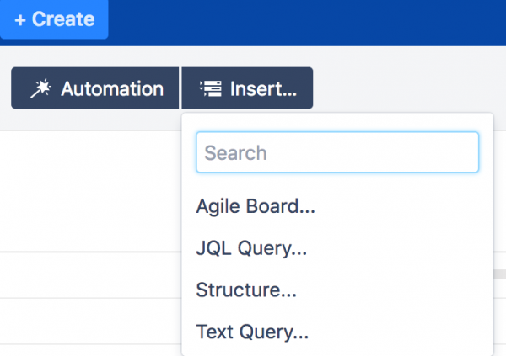Insert a JQL Query generator

251,248
